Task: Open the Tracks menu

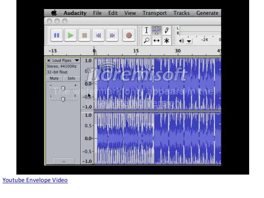Action: pos(181,13)
